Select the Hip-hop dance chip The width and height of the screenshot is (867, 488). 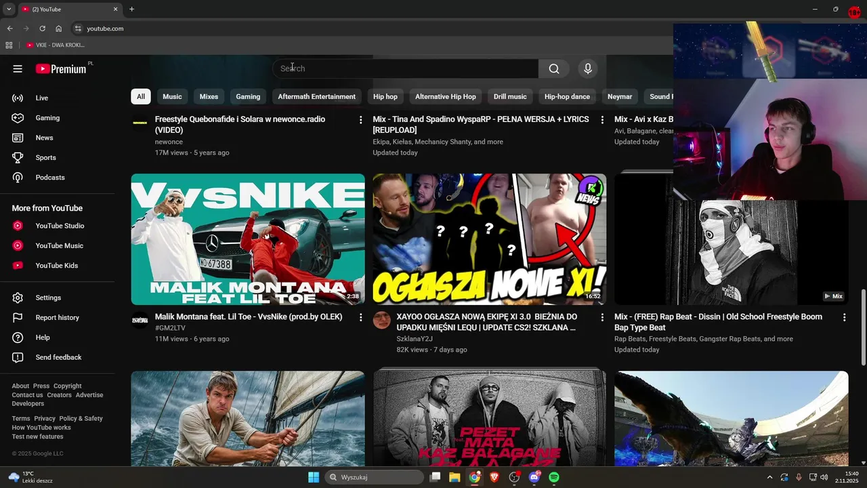(567, 97)
